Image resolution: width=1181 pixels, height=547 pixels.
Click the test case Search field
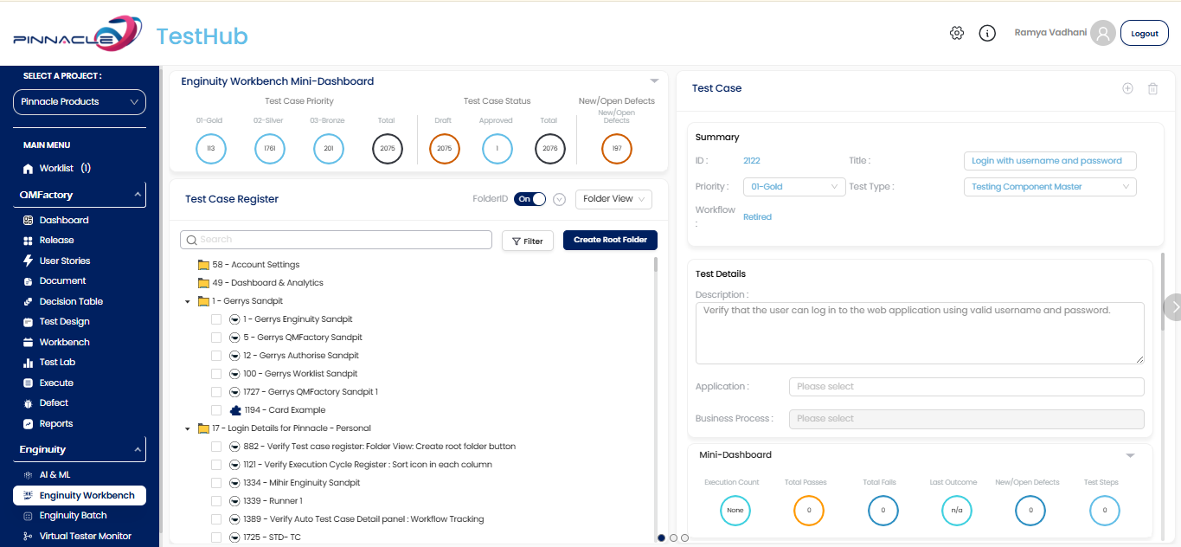point(336,240)
